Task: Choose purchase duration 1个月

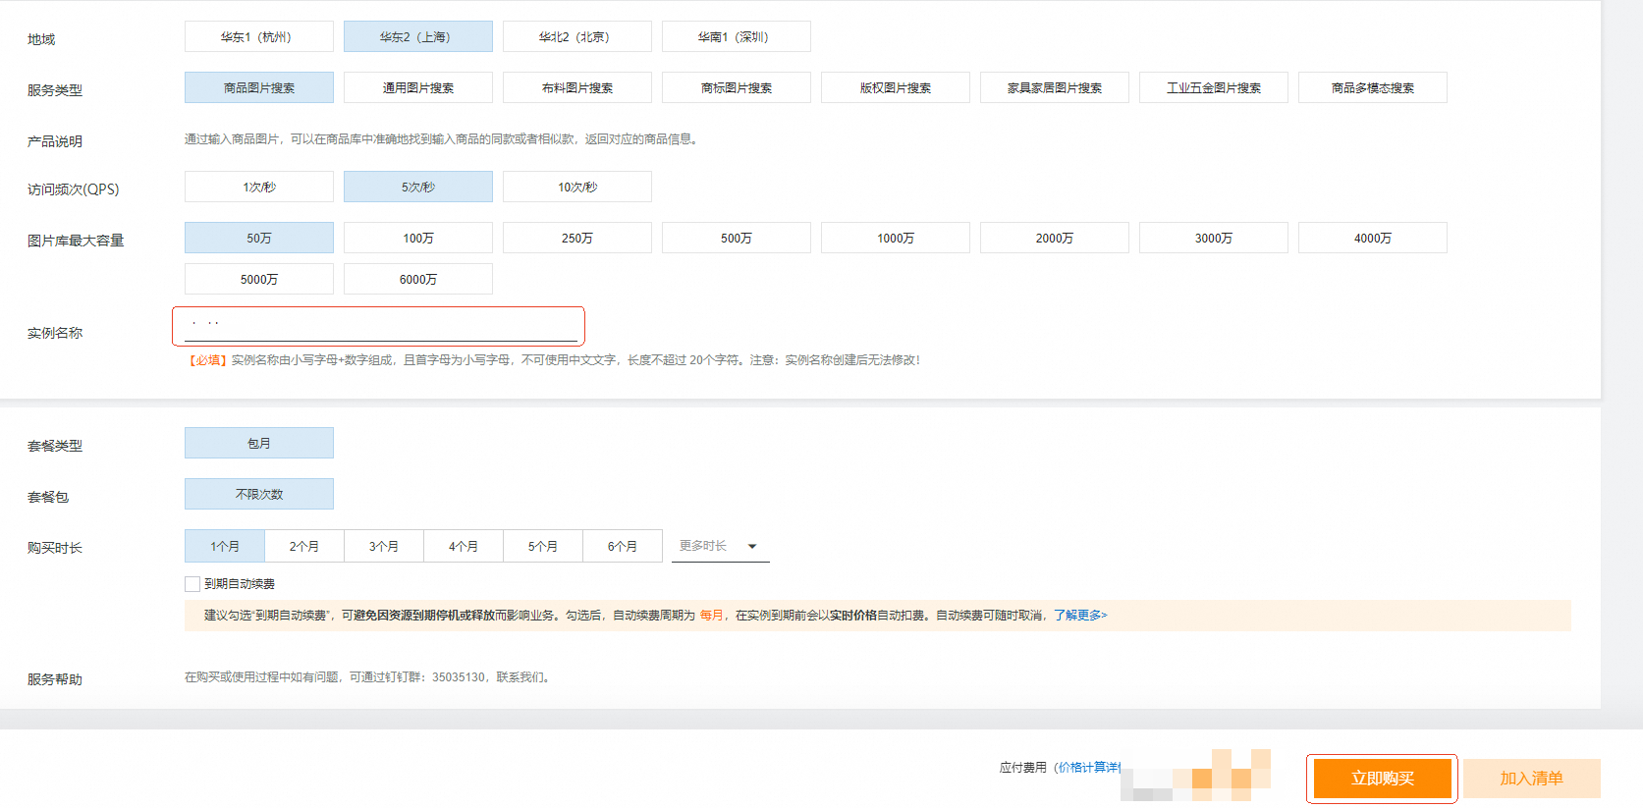Action: 225,546
